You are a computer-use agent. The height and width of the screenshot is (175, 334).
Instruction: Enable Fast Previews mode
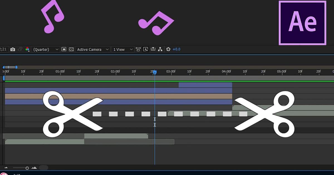pos(145,49)
